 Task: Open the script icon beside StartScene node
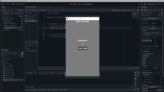pos(20,16)
